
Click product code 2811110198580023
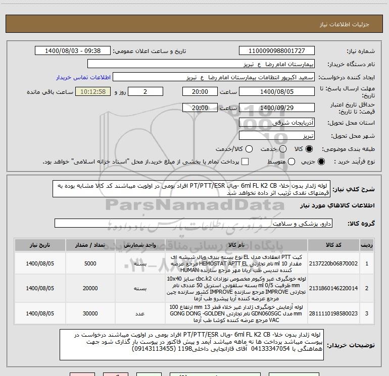(333, 313)
